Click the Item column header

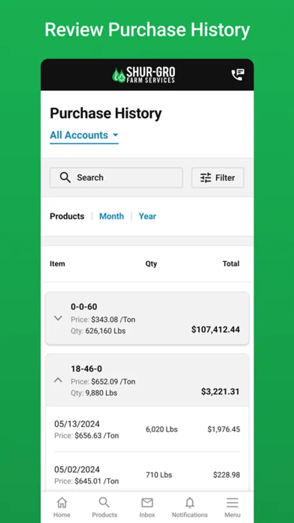57,264
